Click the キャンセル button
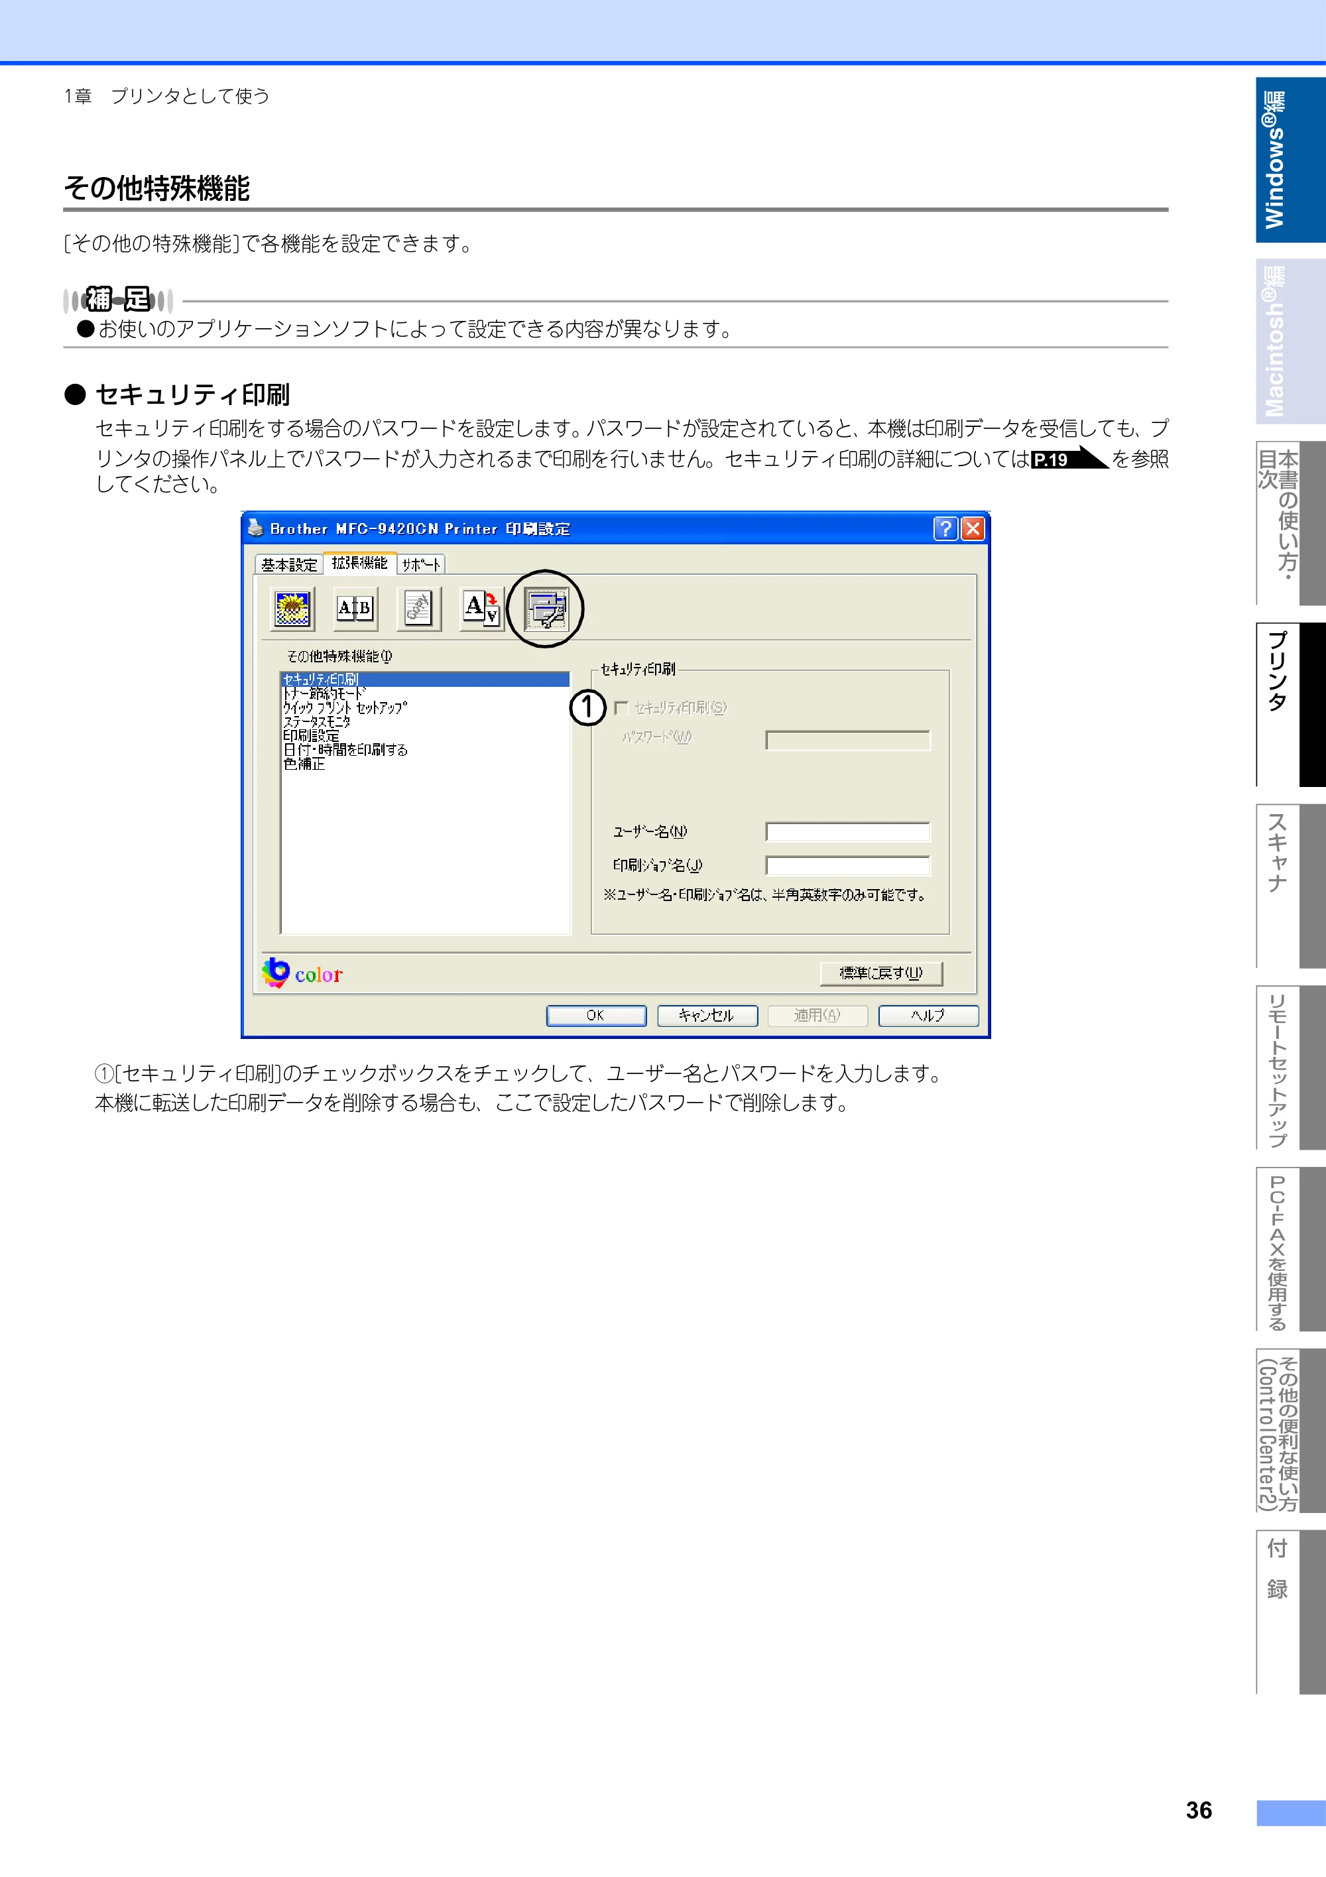1326x1877 pixels. [x=707, y=1015]
